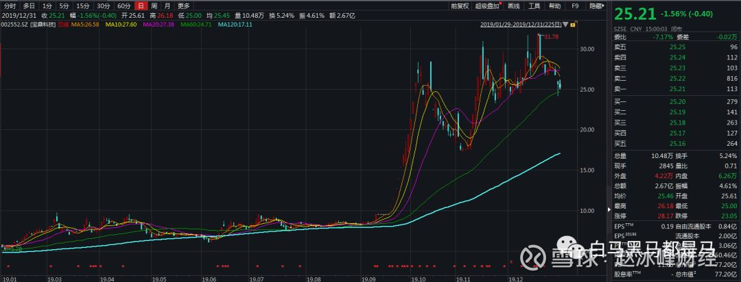741x282 pixels.
Task: Click the 卖五 price 25.25
Action: [x=677, y=47]
